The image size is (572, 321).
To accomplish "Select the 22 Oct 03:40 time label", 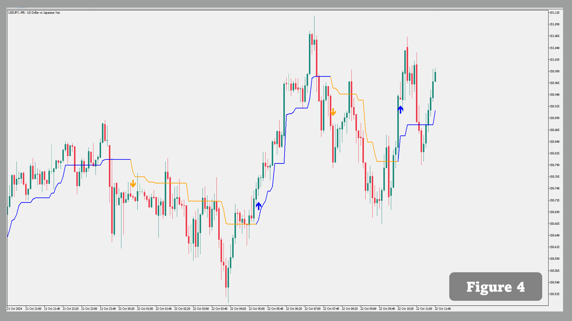I will [x=219, y=309].
